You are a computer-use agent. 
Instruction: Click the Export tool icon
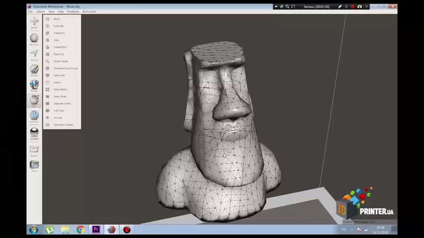(x=34, y=150)
